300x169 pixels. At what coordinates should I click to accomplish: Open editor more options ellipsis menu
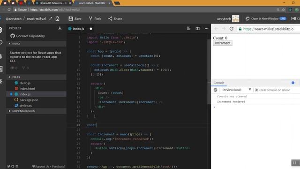(x=206, y=29)
